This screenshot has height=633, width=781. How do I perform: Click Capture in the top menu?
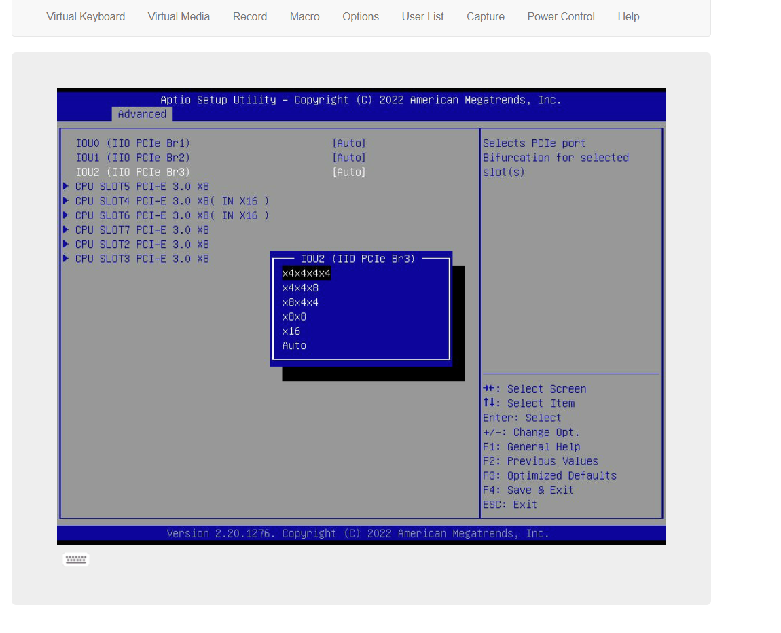[x=486, y=17]
